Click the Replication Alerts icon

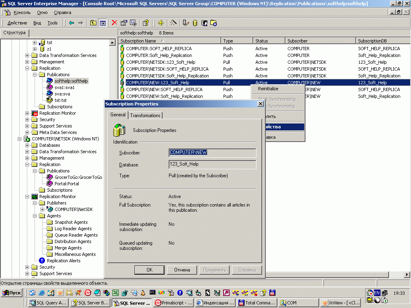[42, 261]
